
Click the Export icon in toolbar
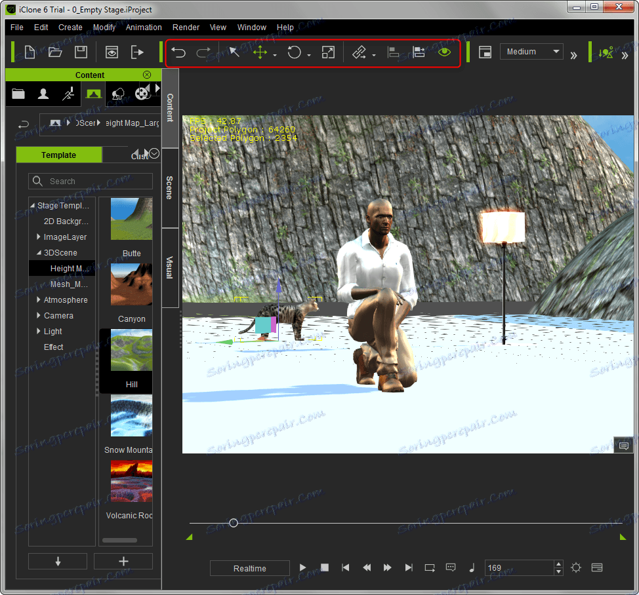[x=137, y=52]
